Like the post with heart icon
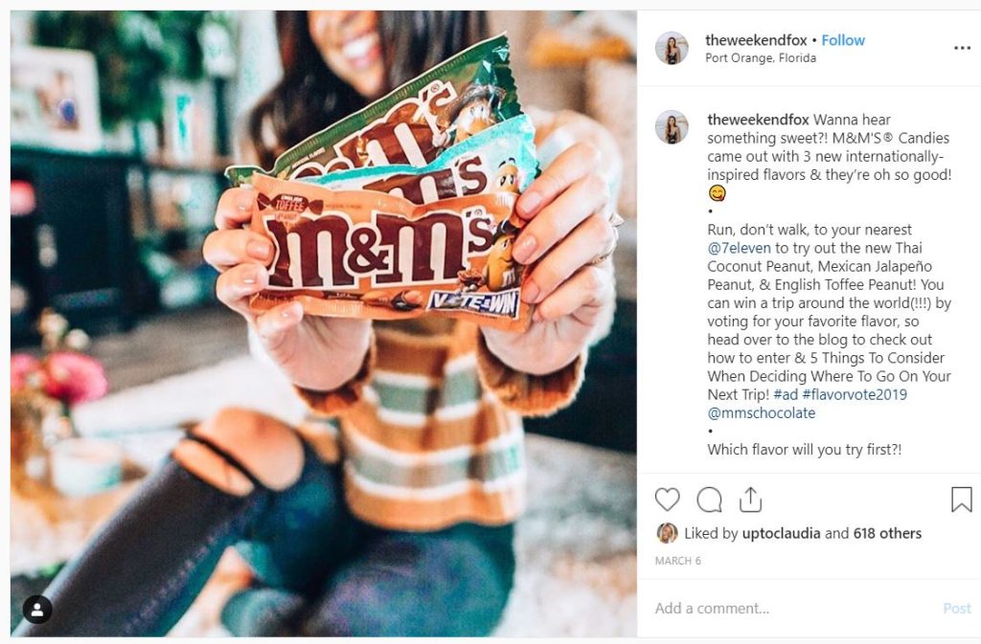This screenshot has height=644, width=981. (x=667, y=500)
